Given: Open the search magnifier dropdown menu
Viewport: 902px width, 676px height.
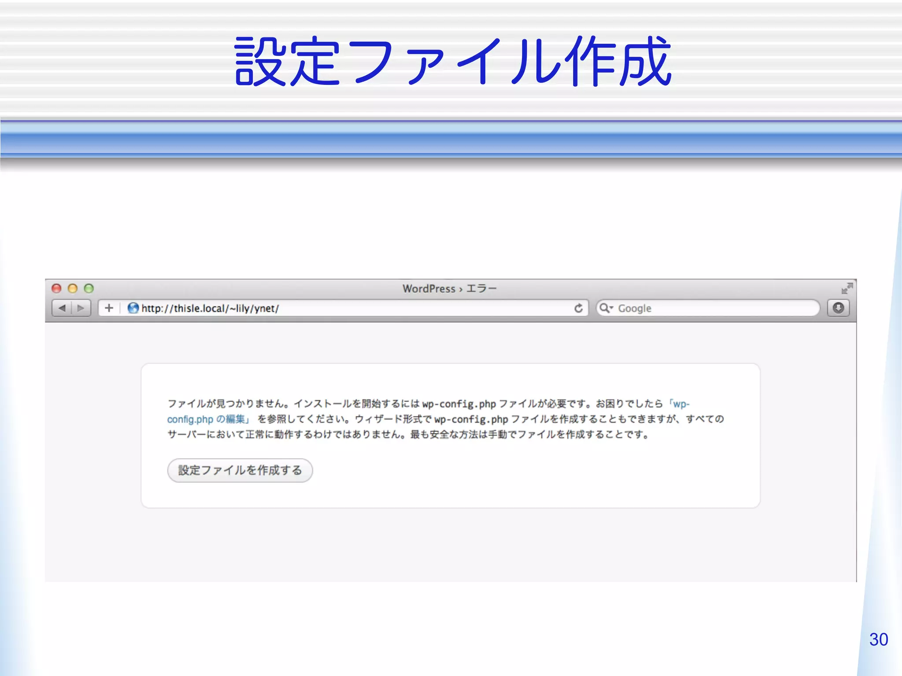Looking at the screenshot, I should click(x=606, y=308).
